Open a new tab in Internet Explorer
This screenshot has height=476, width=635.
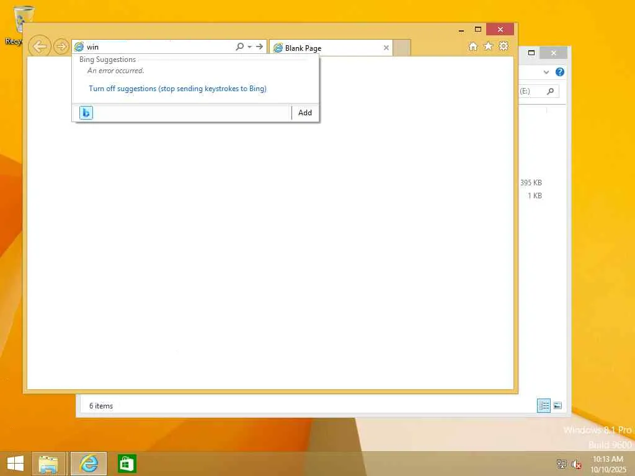click(402, 48)
